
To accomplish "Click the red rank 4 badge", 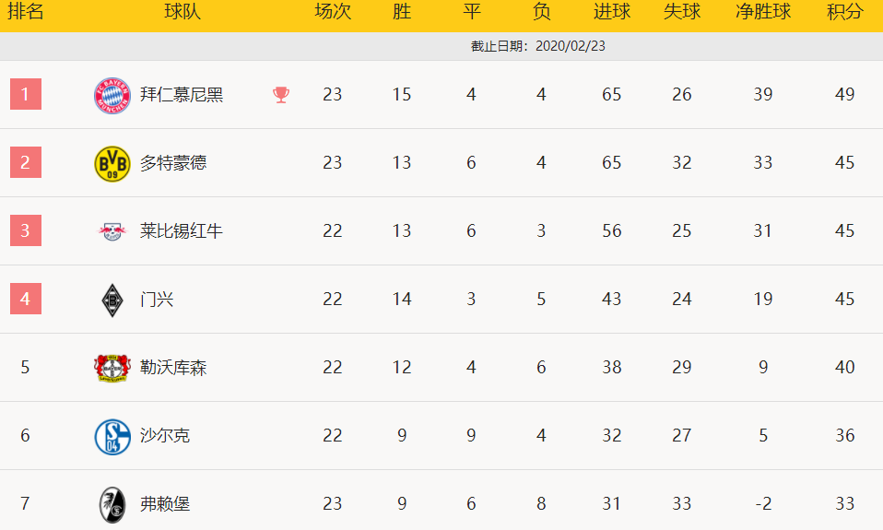I will [25, 299].
